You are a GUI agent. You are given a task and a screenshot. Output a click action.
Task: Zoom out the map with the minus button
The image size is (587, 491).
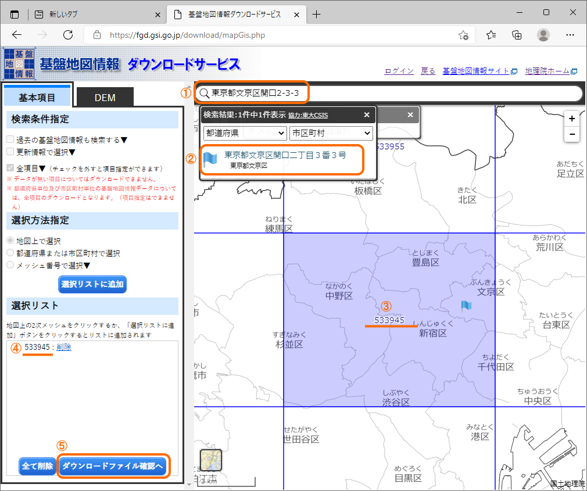point(572,134)
